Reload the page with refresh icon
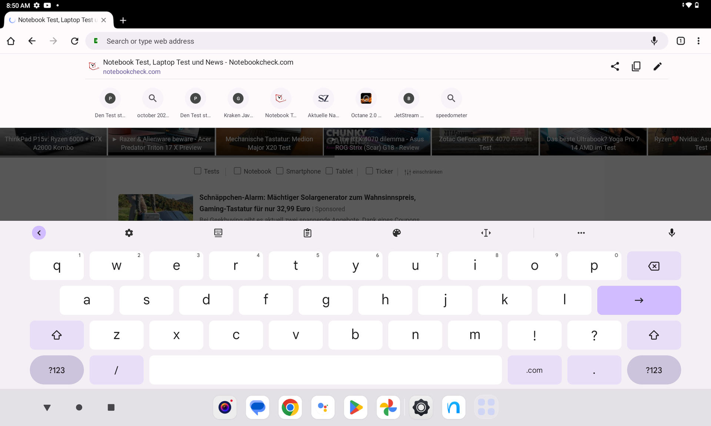This screenshot has width=711, height=426. pyautogui.click(x=75, y=41)
